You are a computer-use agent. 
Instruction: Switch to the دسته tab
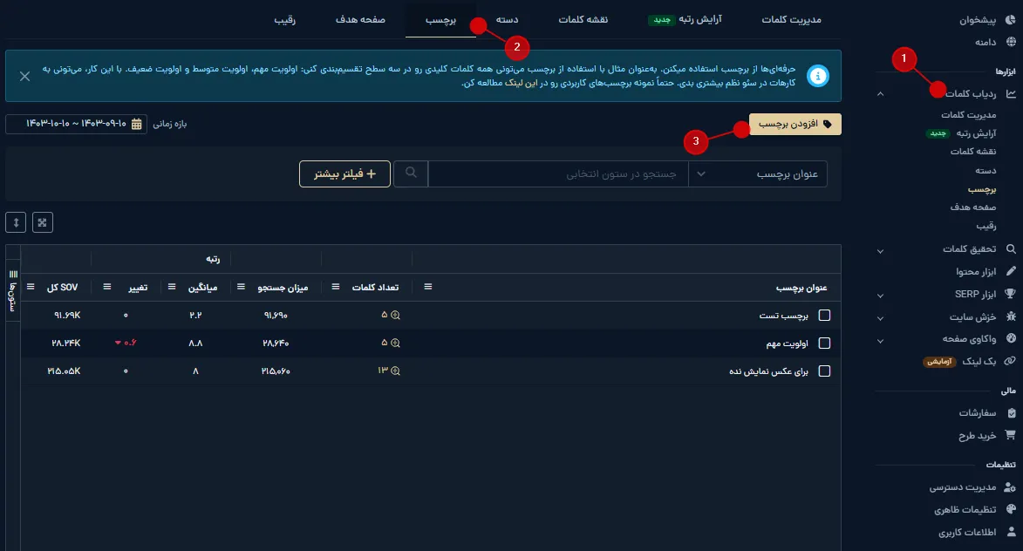(x=507, y=19)
